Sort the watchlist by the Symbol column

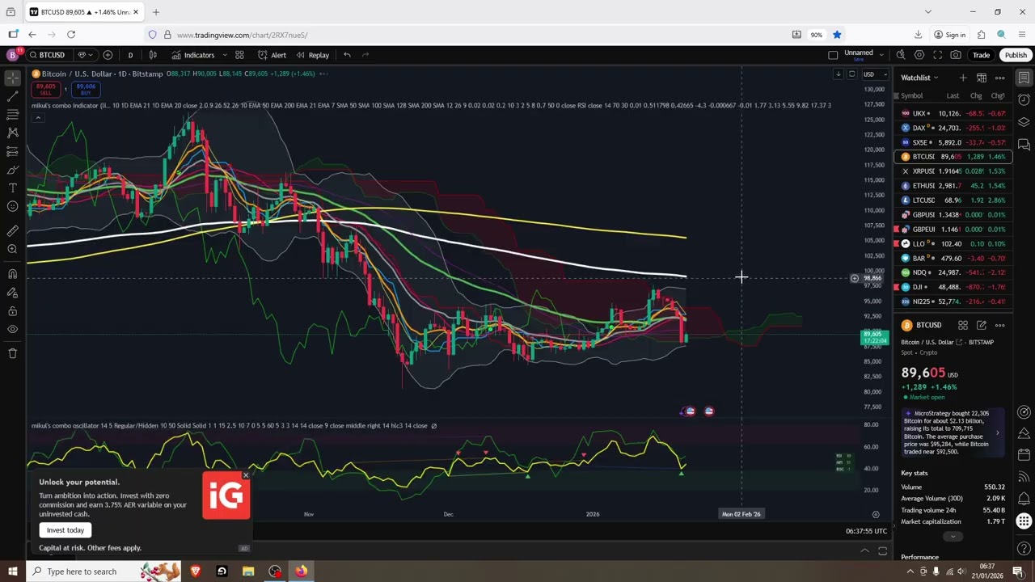coord(912,95)
